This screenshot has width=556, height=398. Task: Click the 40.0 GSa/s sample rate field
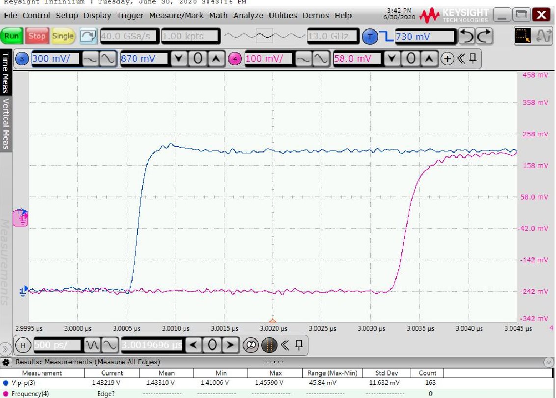click(x=129, y=36)
